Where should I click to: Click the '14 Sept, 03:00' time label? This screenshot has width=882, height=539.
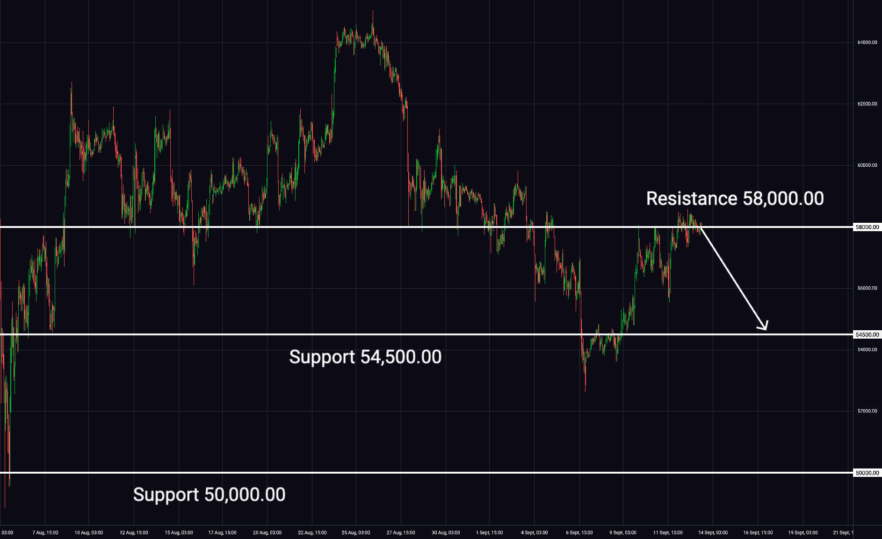(712, 532)
